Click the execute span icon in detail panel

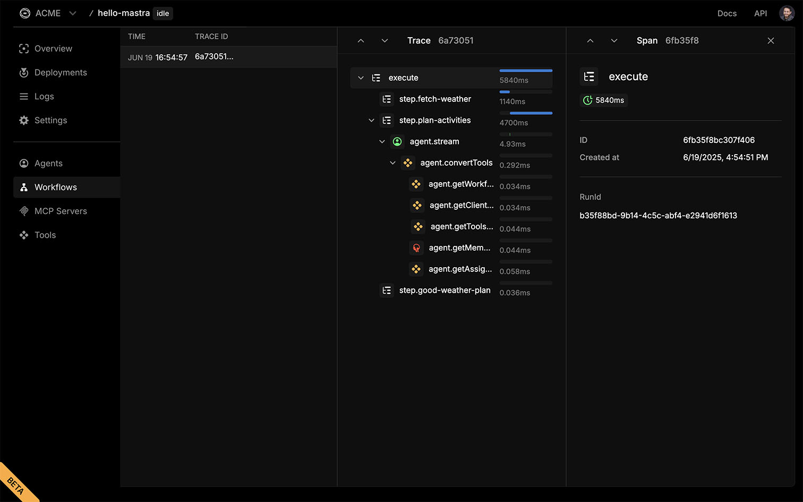589,76
